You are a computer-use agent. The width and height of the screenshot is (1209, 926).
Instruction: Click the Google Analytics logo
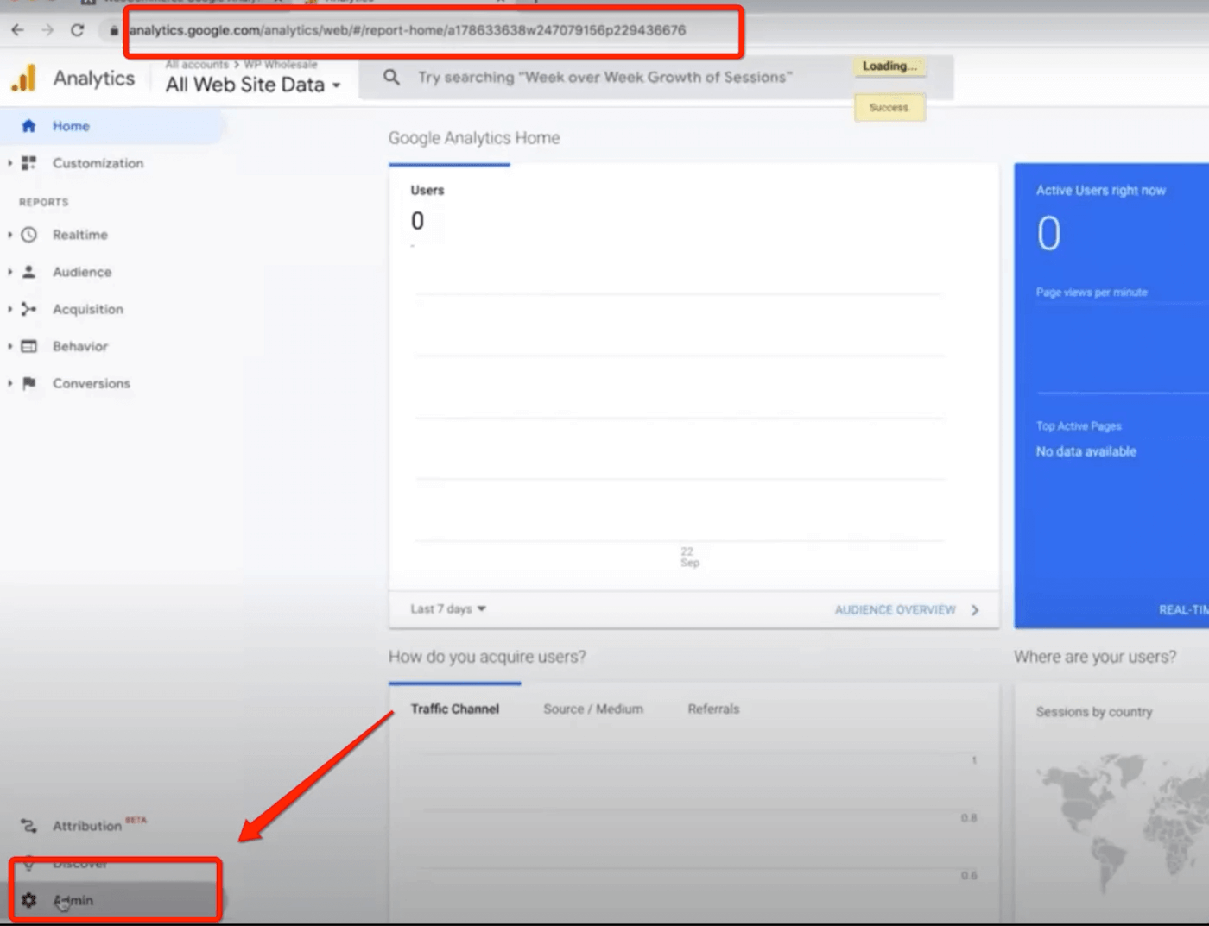(23, 79)
